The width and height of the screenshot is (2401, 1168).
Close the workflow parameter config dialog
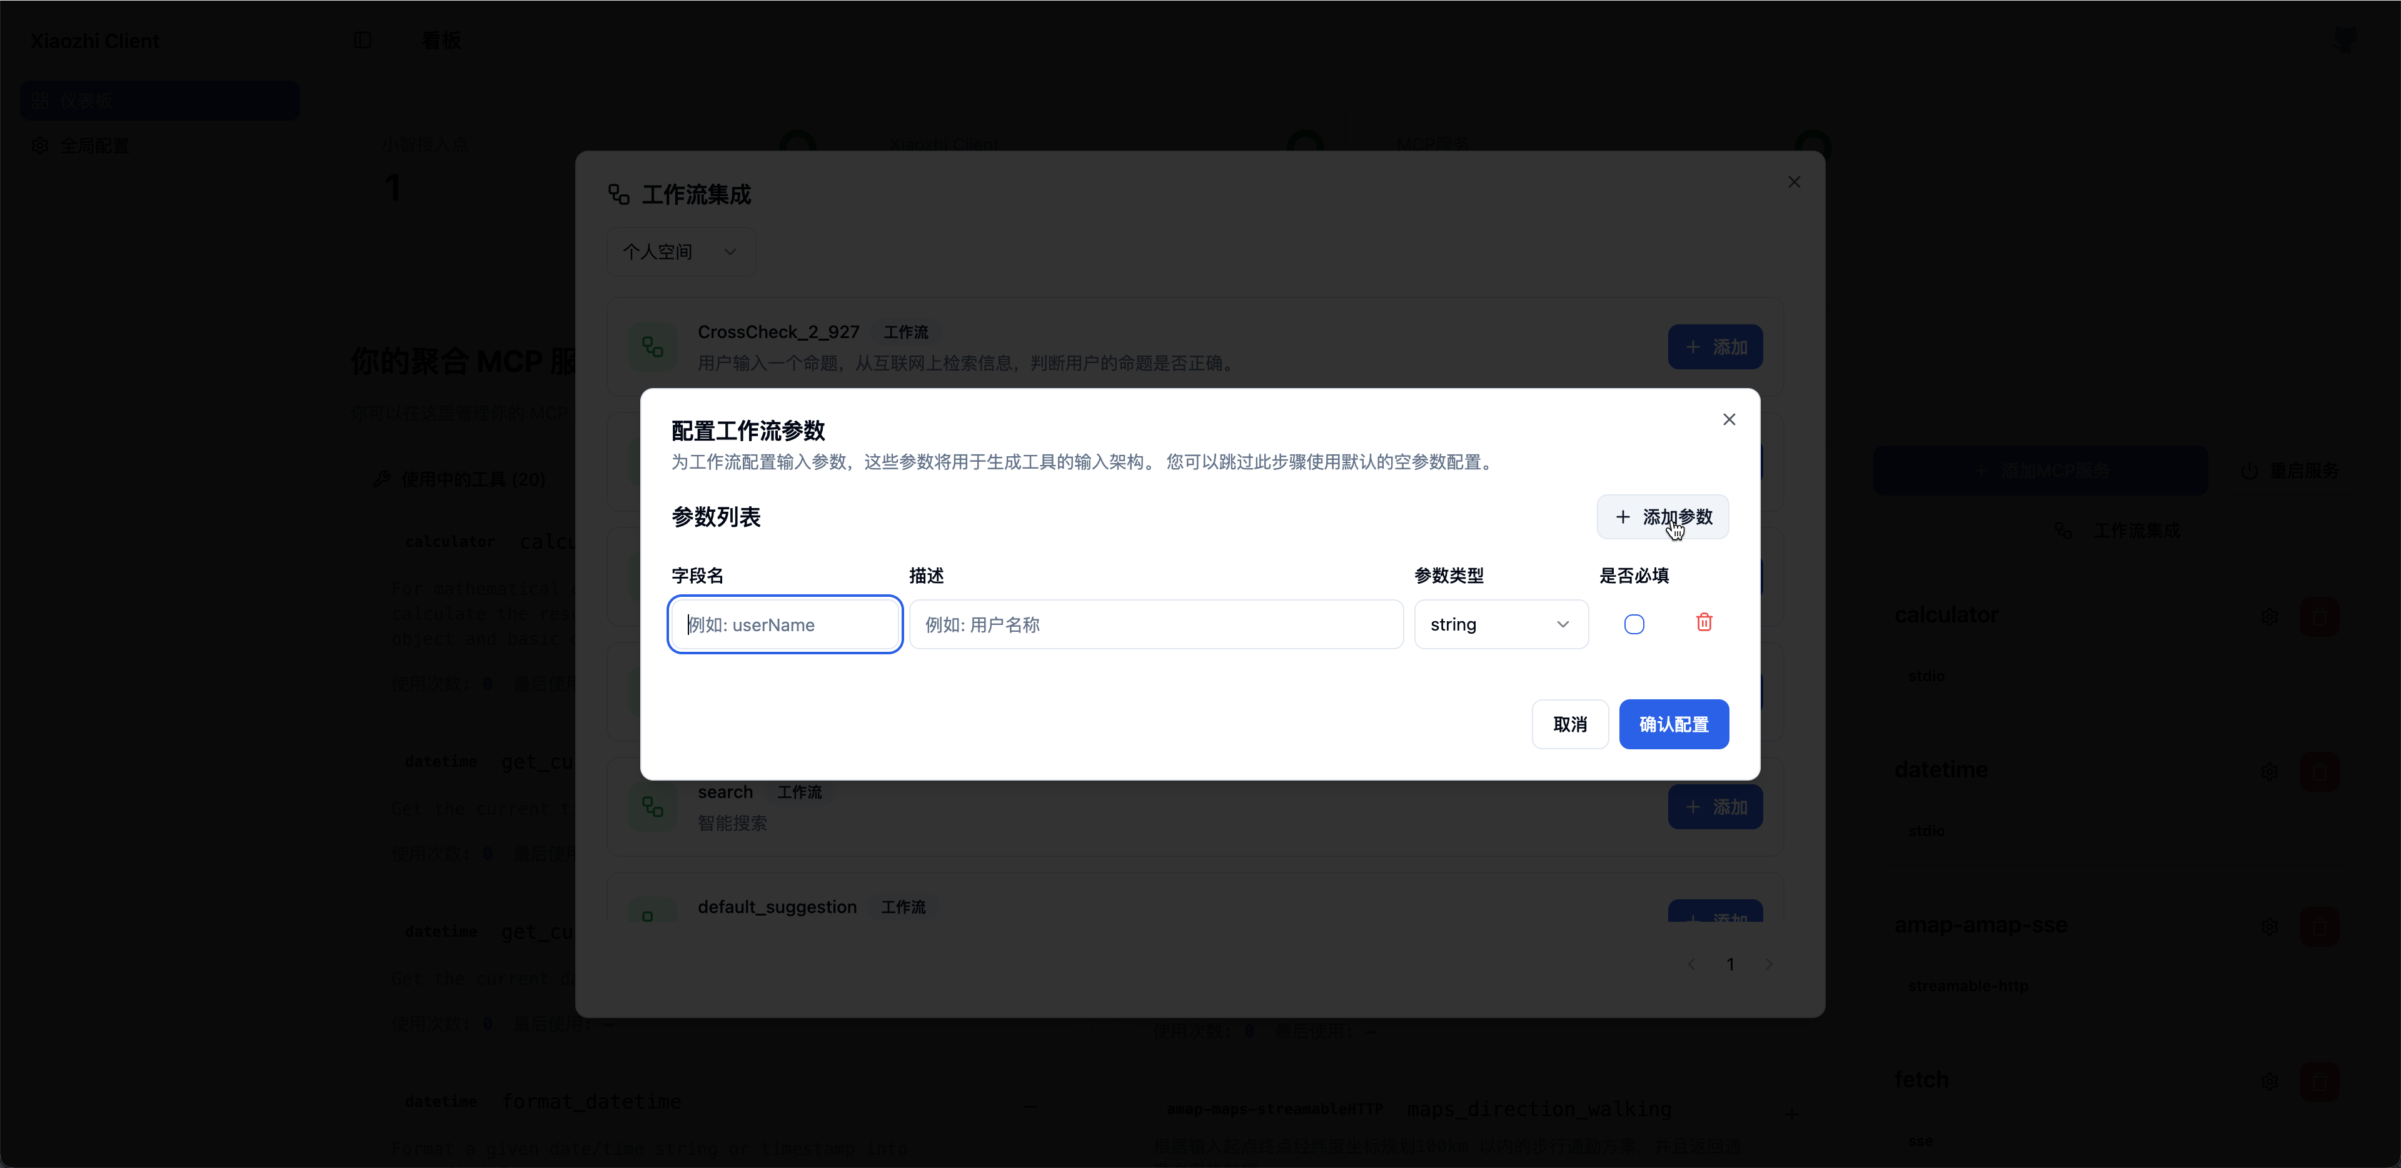coord(1729,419)
